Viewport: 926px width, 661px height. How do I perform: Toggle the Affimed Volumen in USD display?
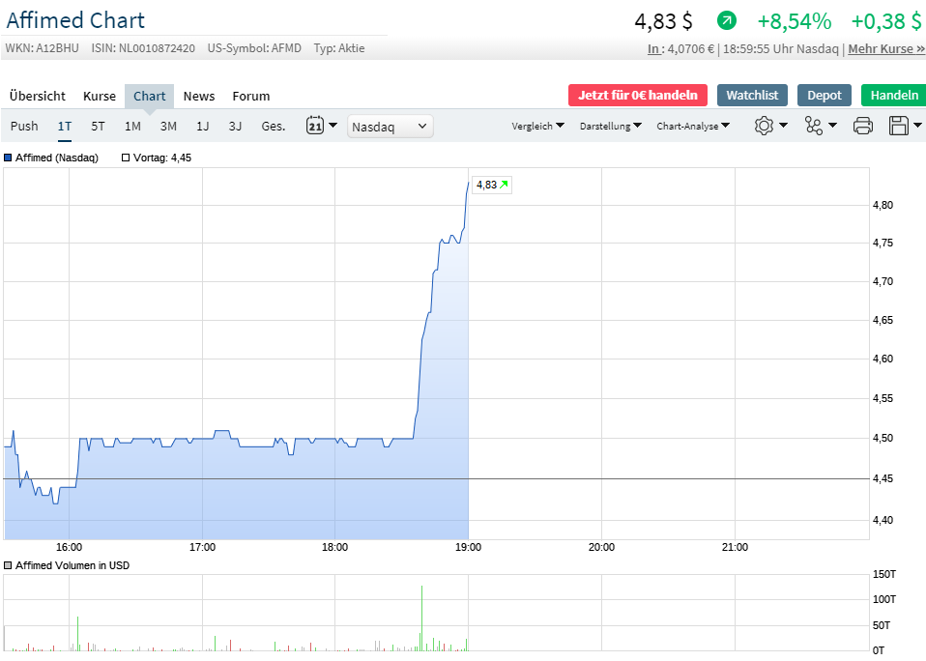coord(10,565)
